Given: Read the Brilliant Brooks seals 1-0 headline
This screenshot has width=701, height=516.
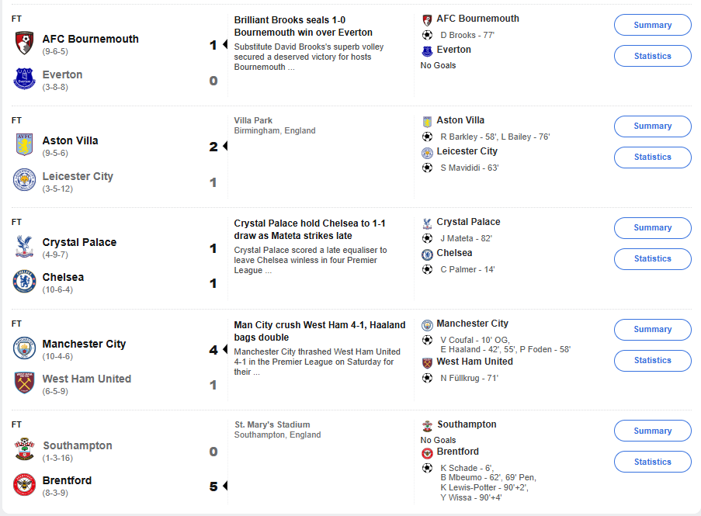Looking at the screenshot, I should (303, 26).
